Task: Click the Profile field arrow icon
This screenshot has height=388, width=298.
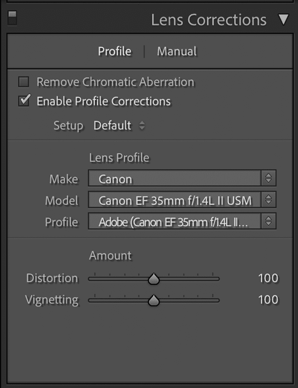Action: click(x=269, y=221)
